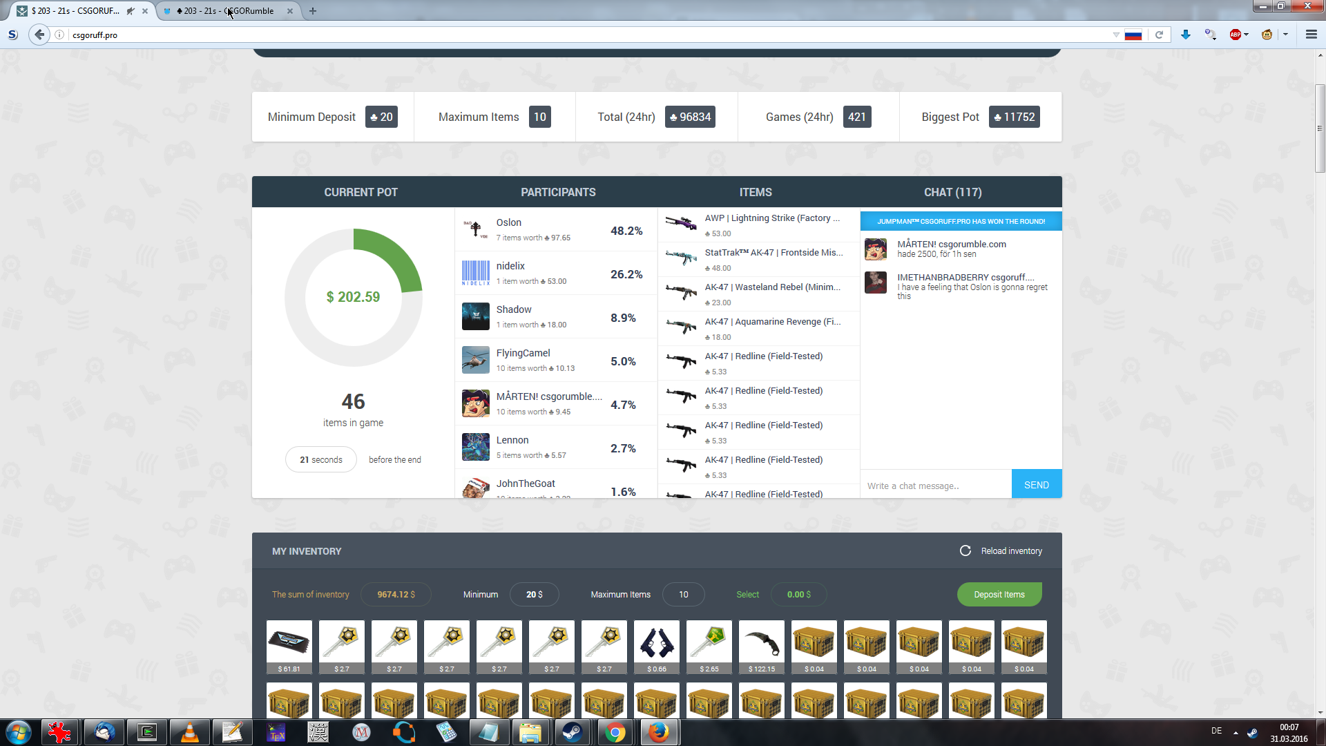Click the blue SEND chat button
Viewport: 1326px width, 746px height.
[1036, 485]
